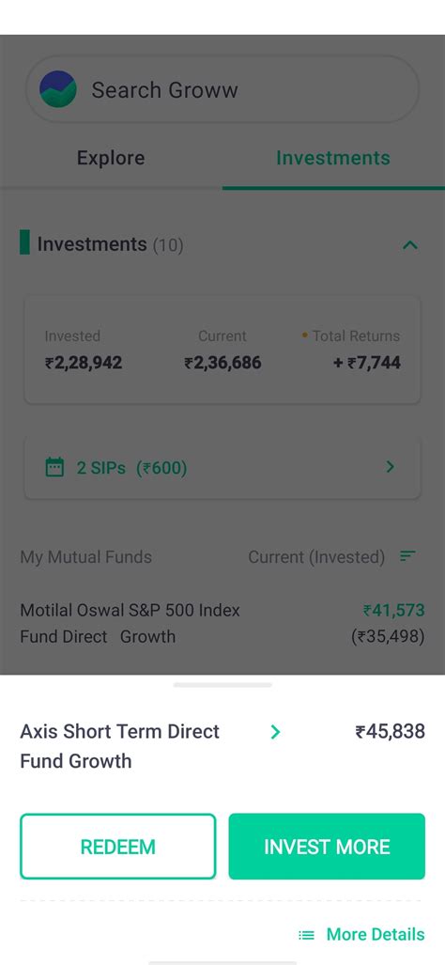This screenshot has height=965, width=445.
Task: Tap the INVEST MORE button
Action: click(327, 847)
